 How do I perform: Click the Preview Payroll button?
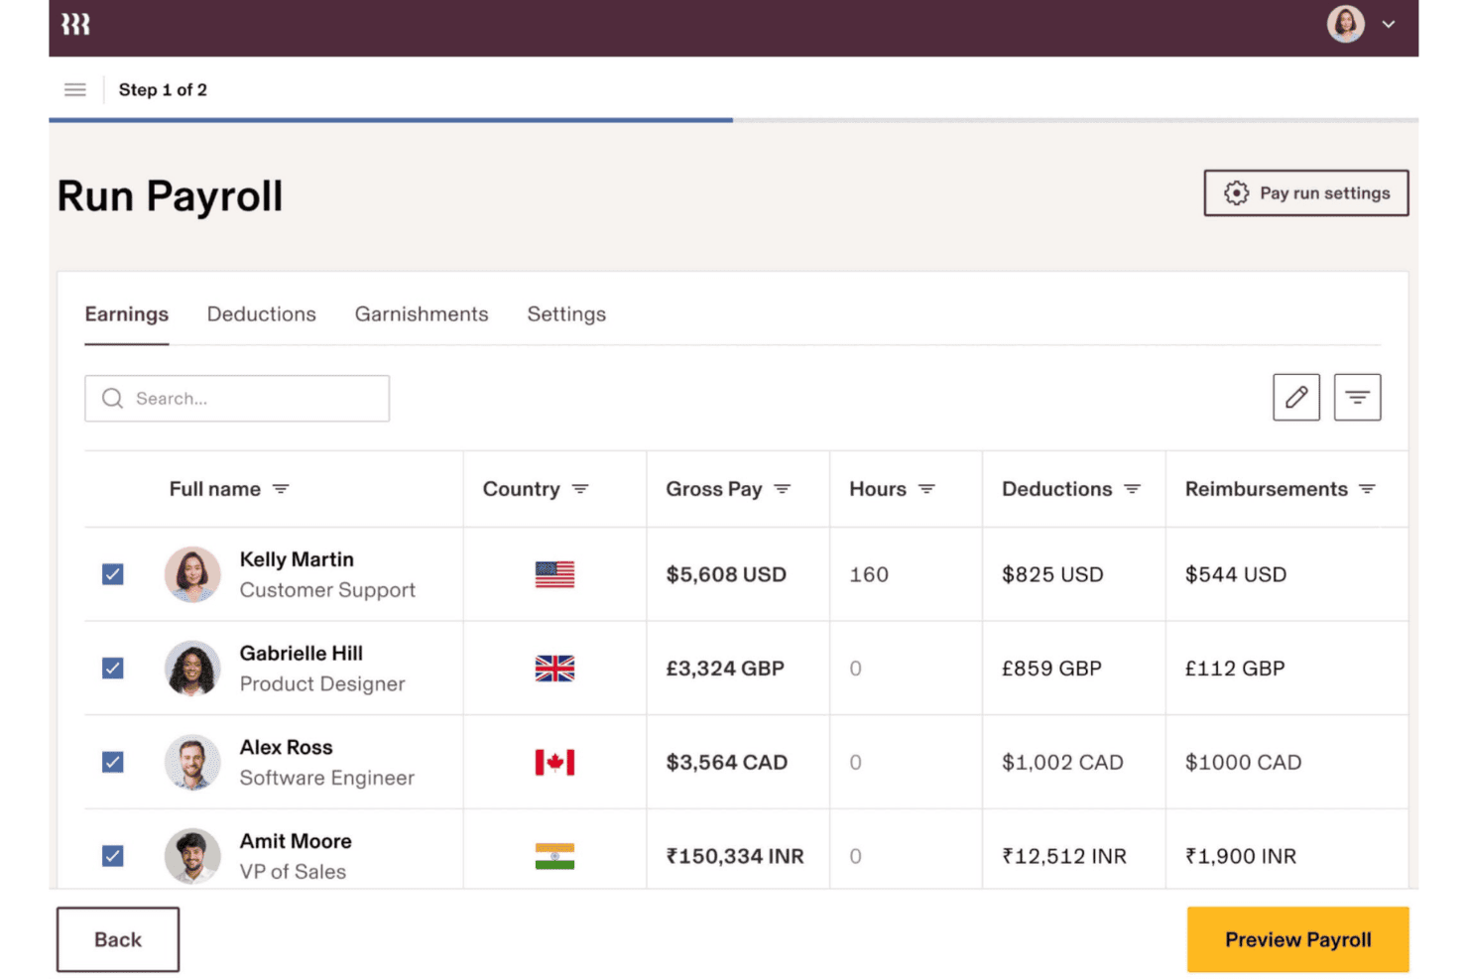point(1297,939)
